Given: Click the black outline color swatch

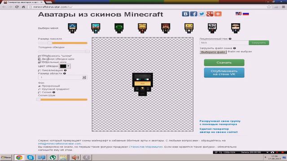Looking at the screenshot, I should pyautogui.click(x=63, y=66).
